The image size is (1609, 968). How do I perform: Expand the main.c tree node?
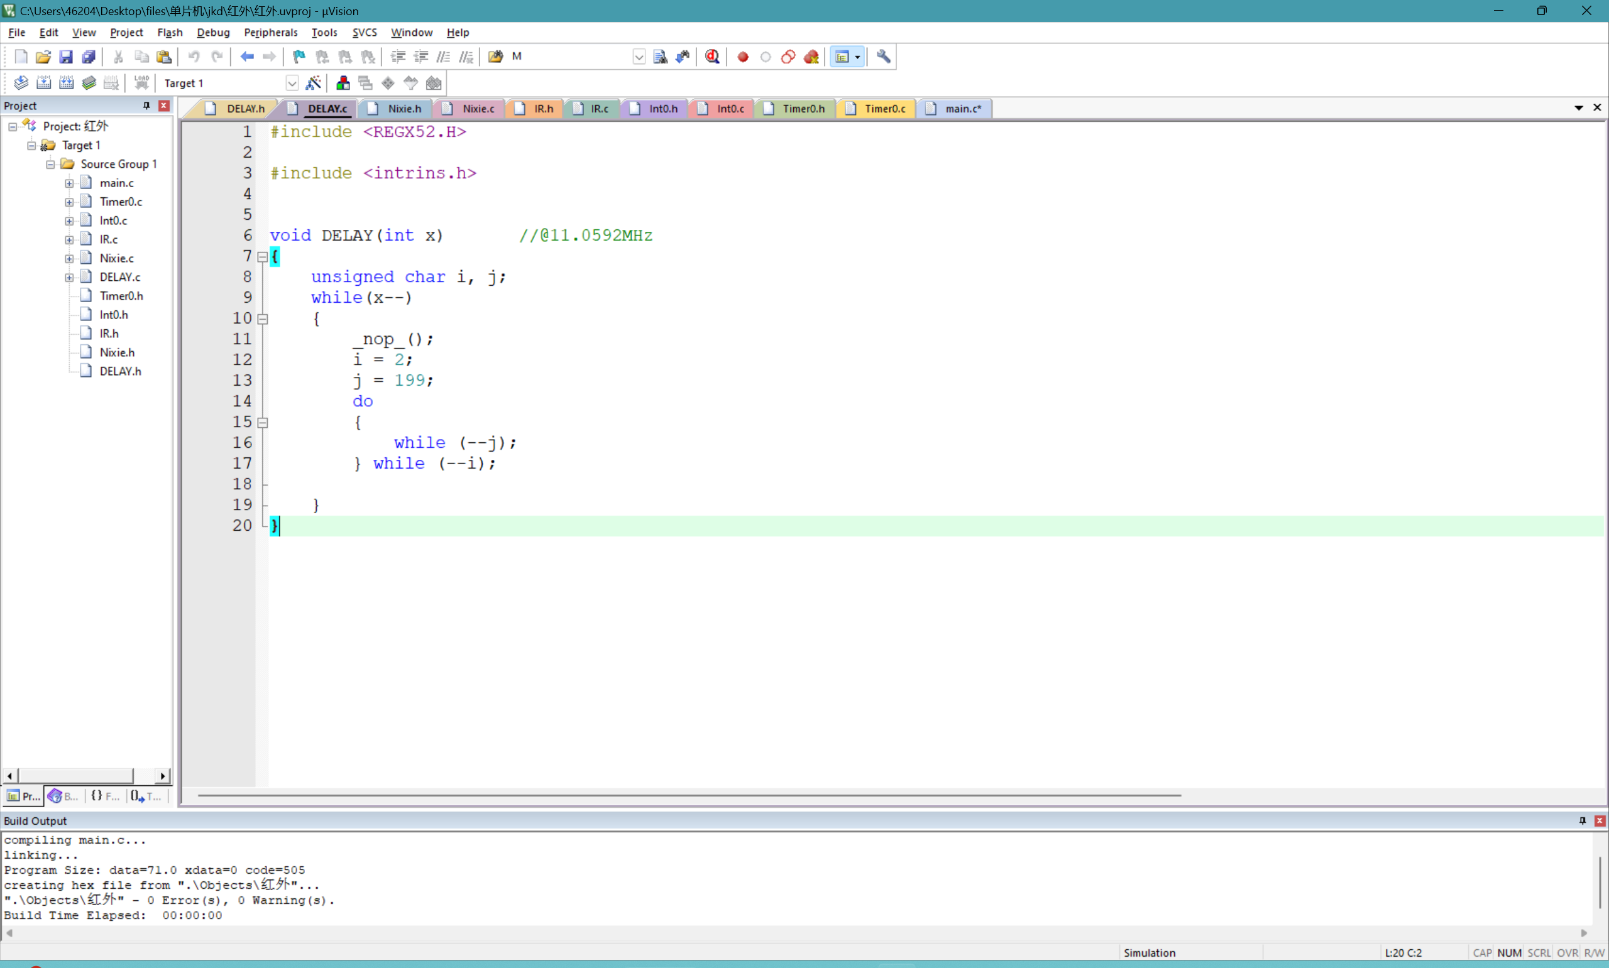point(69,183)
